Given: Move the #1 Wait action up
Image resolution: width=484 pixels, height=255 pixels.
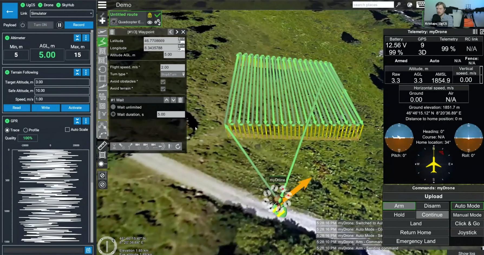Looking at the screenshot, I should point(166,100).
